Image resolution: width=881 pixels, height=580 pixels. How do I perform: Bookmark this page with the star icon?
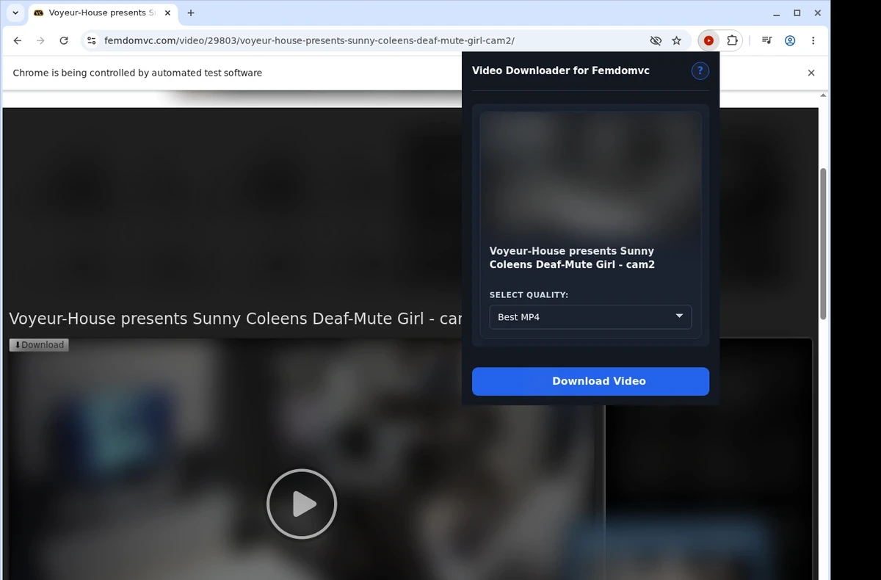point(677,41)
